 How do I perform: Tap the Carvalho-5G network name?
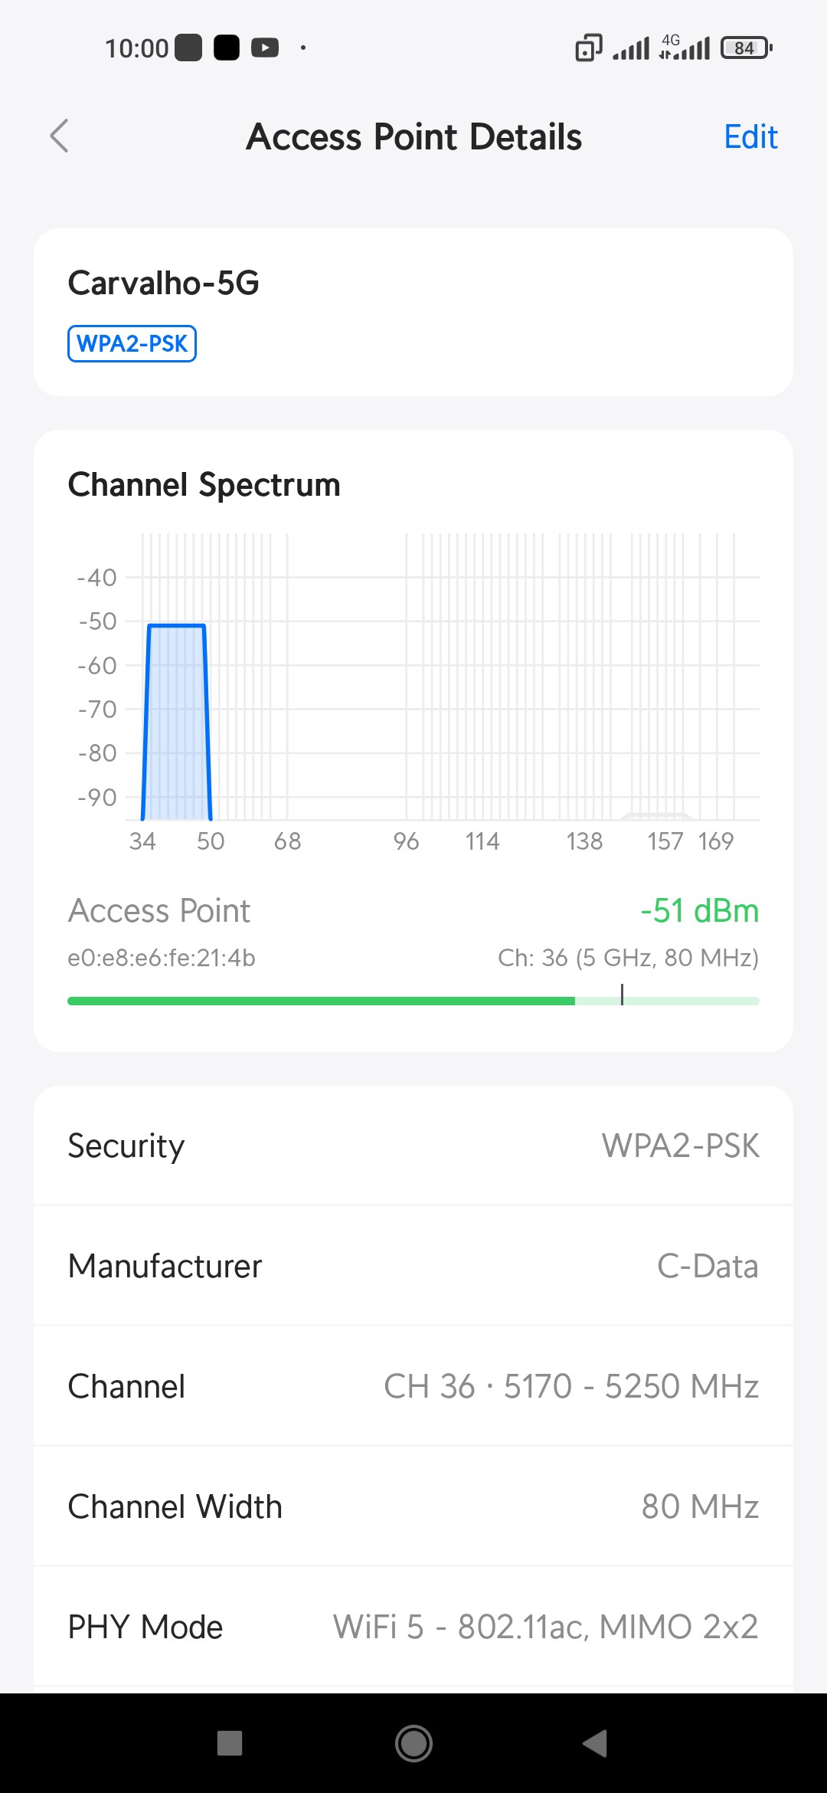click(x=164, y=284)
